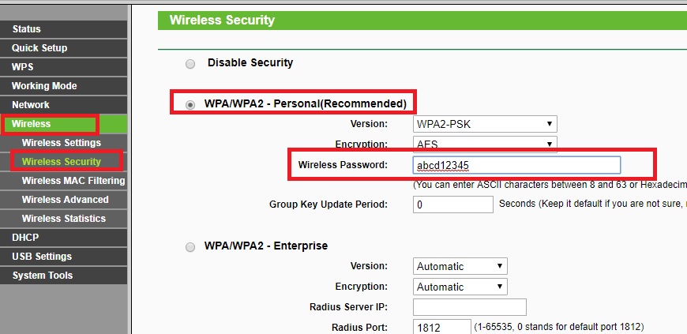Click the Group Key Update Period field
687x334 pixels.
point(452,205)
